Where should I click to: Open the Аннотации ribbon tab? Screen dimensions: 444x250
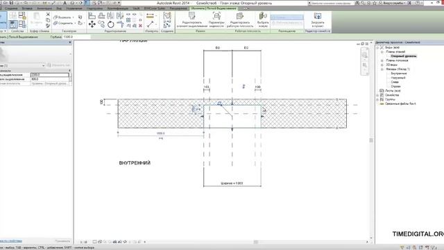(x=44, y=8)
